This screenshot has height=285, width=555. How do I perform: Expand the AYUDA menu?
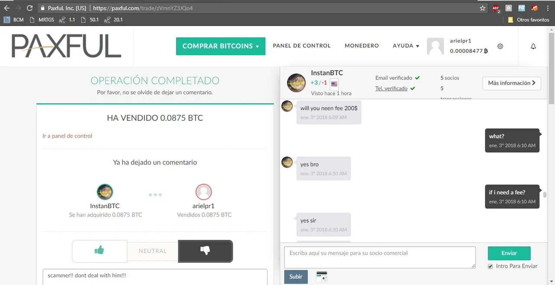pos(406,46)
